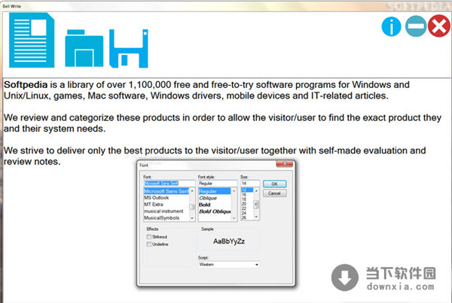Click font style list scrollbar down arrow
Image resolution: width=452 pixels, height=303 pixels.
(x=234, y=218)
